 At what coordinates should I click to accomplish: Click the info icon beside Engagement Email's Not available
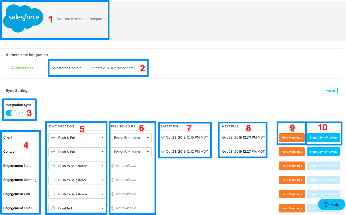tap(112, 208)
